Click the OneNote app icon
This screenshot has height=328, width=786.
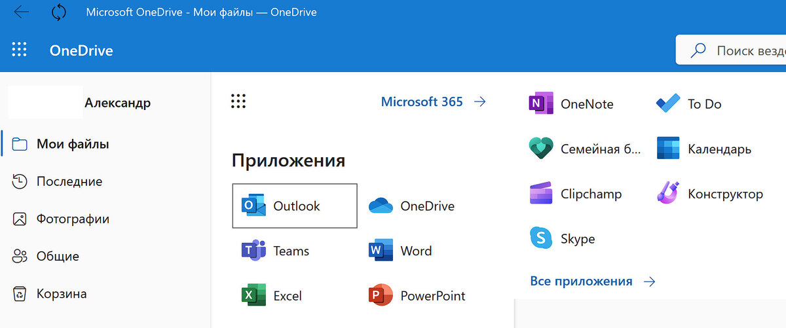pos(541,103)
